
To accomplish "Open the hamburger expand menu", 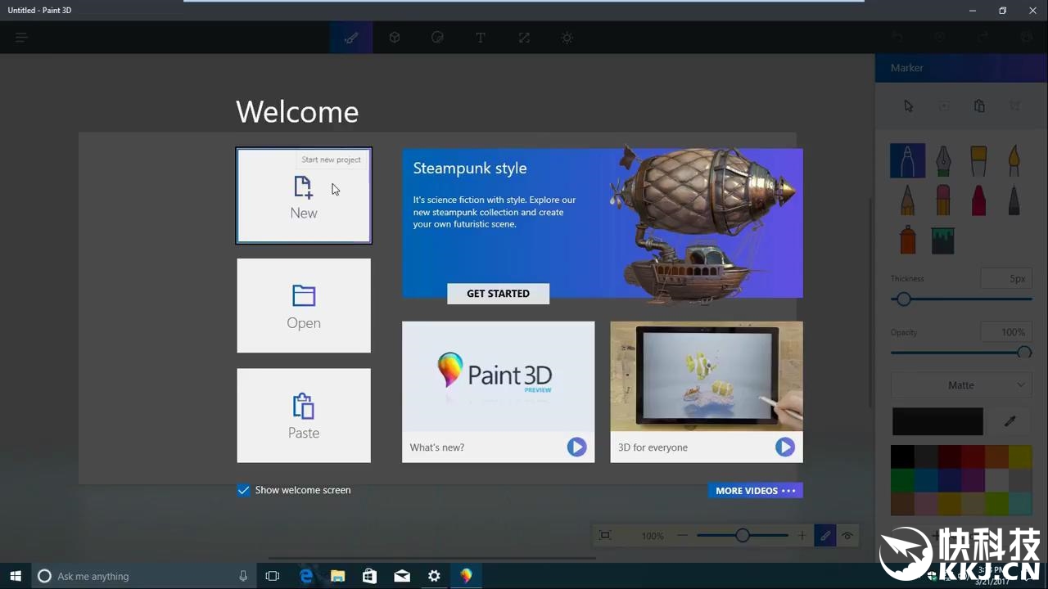I will pos(21,38).
